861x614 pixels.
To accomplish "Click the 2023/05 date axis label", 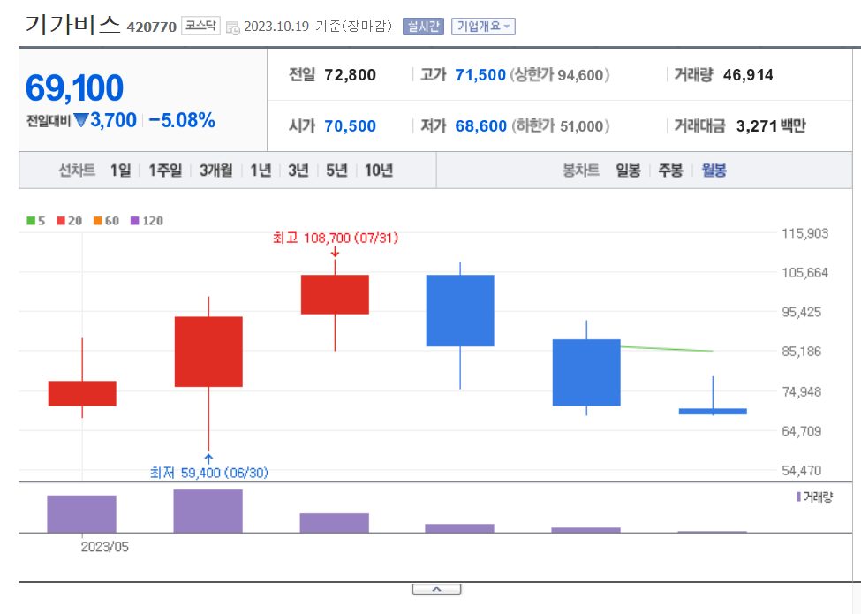I will pyautogui.click(x=104, y=547).
